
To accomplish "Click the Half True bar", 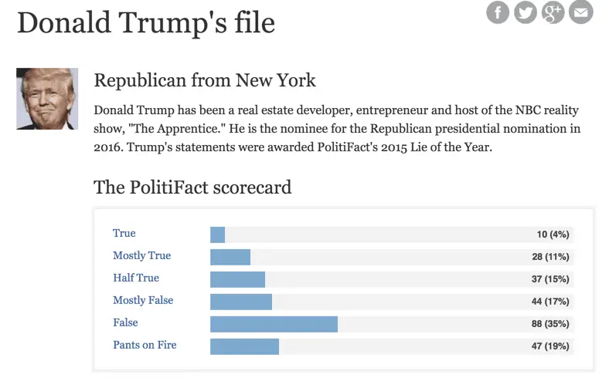I will pos(237,279).
